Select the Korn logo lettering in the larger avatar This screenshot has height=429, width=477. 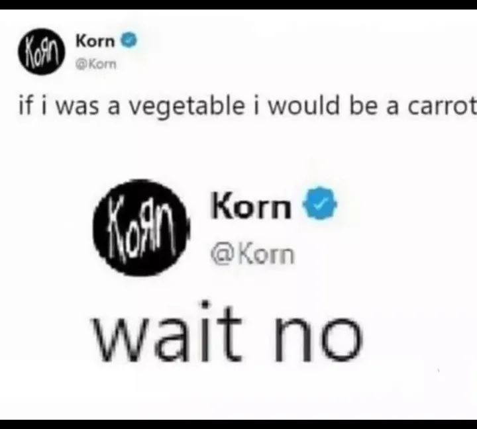pos(140,228)
